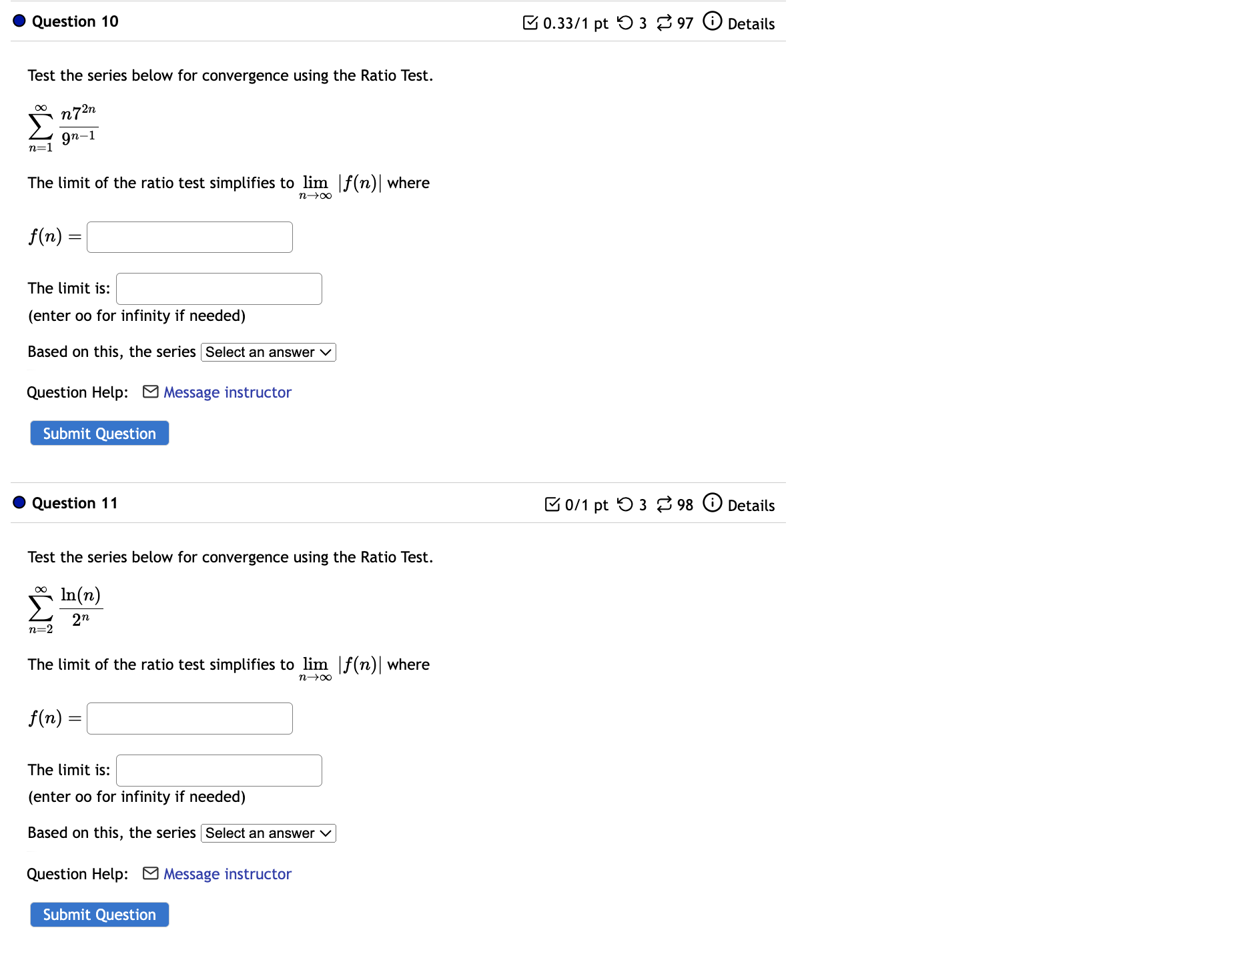The height and width of the screenshot is (954, 1245).
Task: Open the info circle icon beside Details in Question 10
Action: click(711, 21)
